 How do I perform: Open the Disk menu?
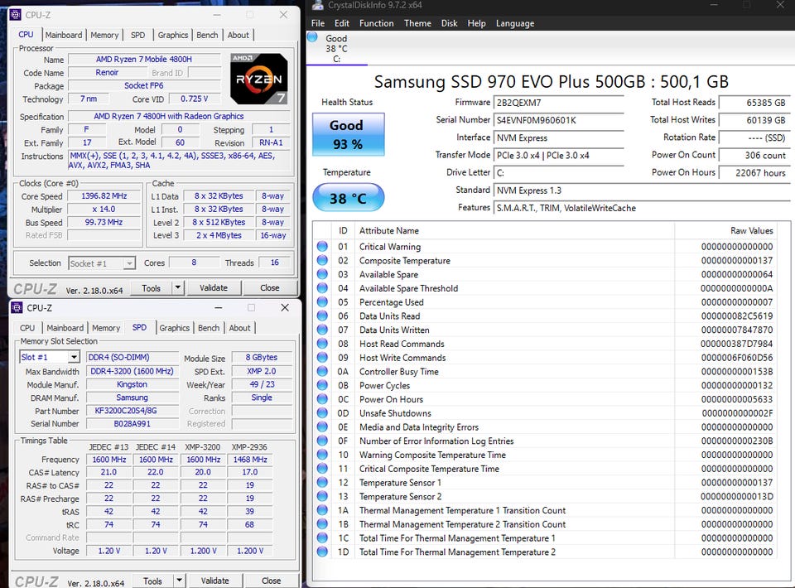coord(449,23)
